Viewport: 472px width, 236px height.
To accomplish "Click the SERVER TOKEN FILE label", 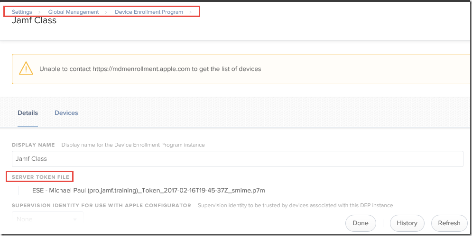I will click(41, 177).
